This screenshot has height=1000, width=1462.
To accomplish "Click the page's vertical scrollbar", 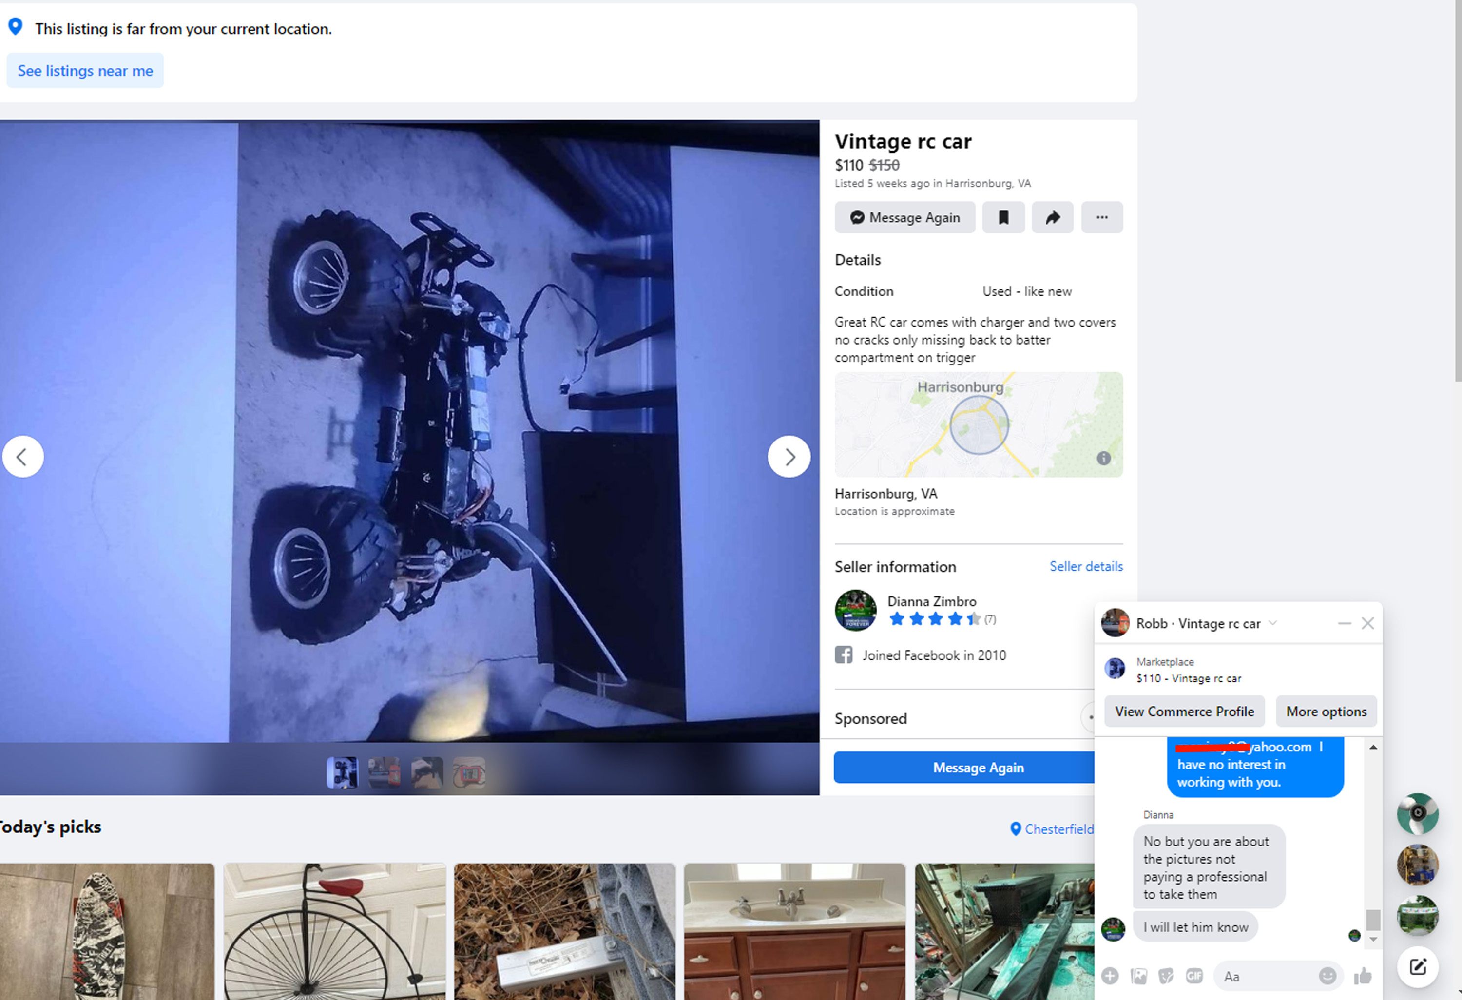I will click(x=1458, y=190).
